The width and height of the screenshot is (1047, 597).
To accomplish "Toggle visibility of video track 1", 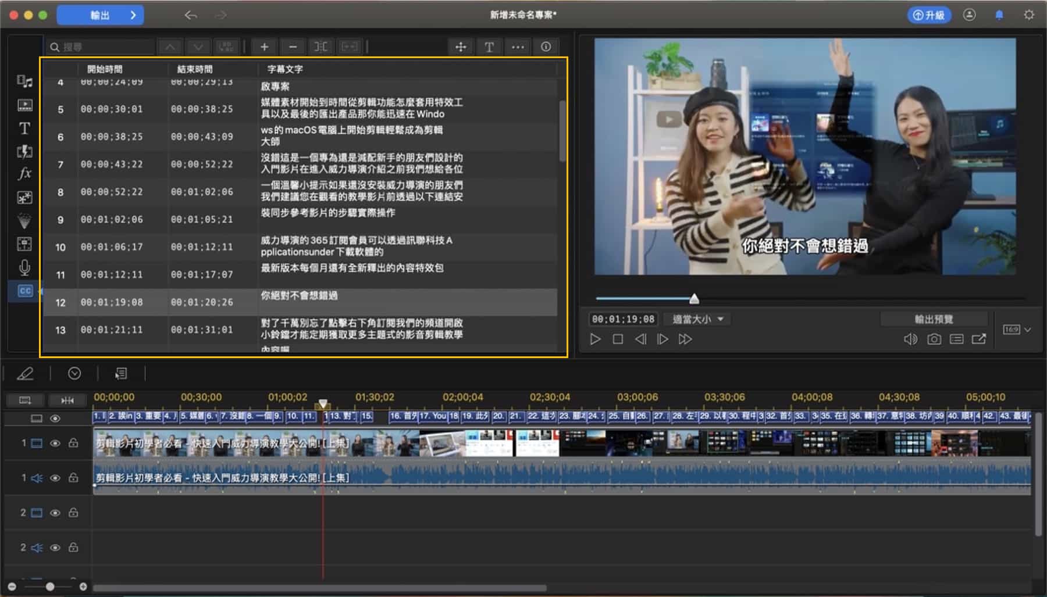I will click(56, 443).
